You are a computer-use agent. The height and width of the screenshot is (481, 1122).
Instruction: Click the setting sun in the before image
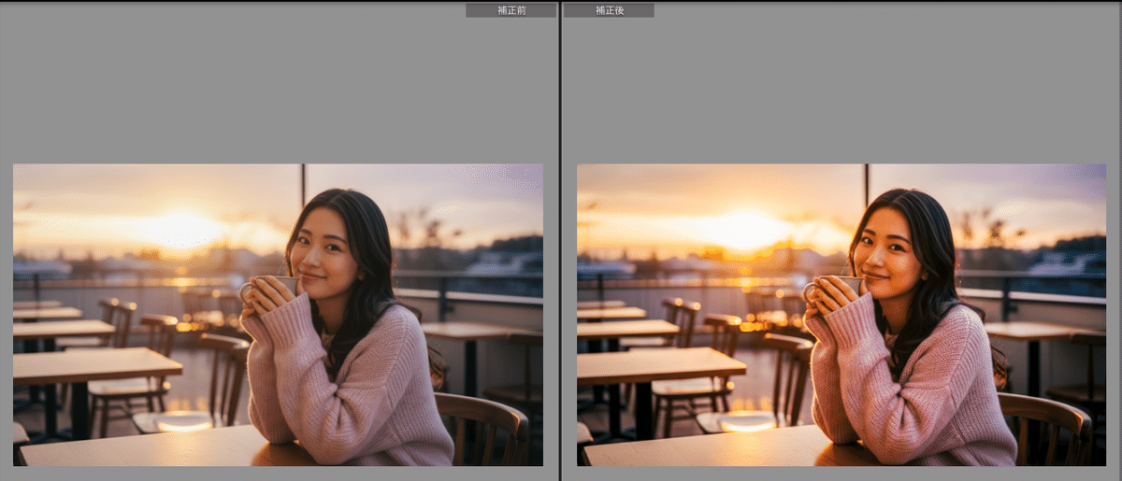tap(180, 229)
